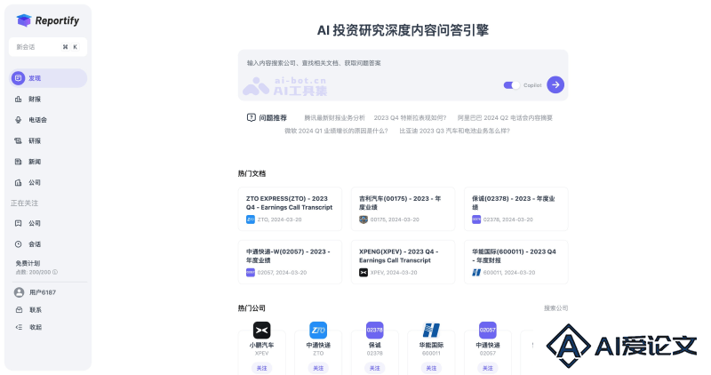711x375 pixels.
Task: Click the 免费计划 points info icon
Action: point(55,272)
